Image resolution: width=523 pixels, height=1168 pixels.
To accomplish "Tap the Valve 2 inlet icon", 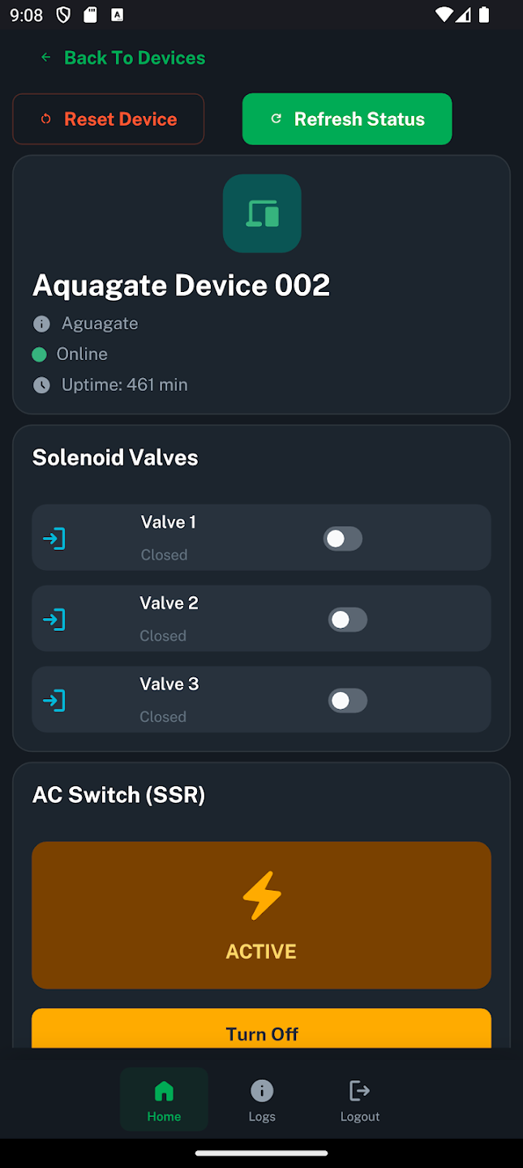I will [54, 619].
